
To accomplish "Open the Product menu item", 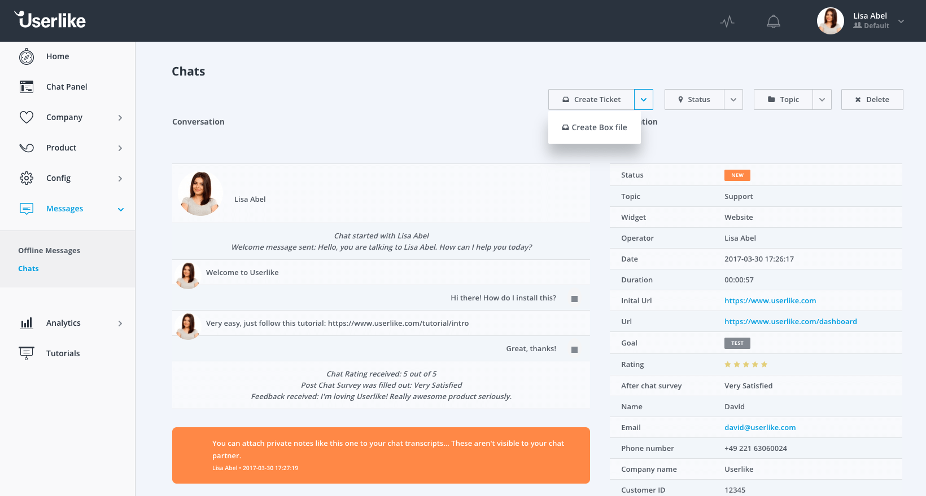I will tap(61, 148).
